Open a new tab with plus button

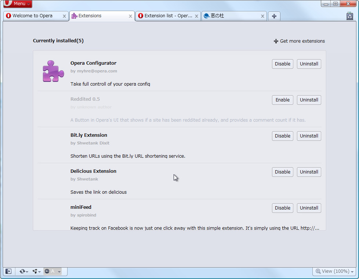pos(274,16)
